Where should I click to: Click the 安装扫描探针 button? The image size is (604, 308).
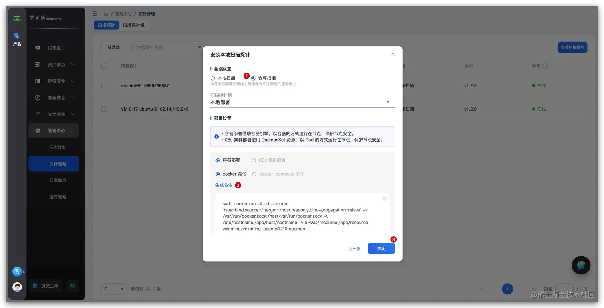coord(572,47)
